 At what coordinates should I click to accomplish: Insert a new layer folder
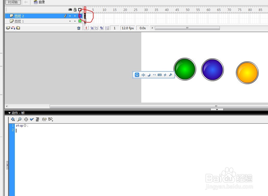click(18, 28)
